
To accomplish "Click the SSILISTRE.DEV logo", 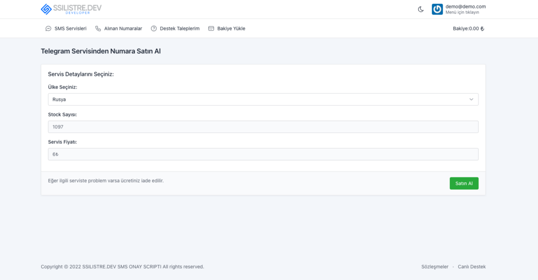I will coord(71,9).
